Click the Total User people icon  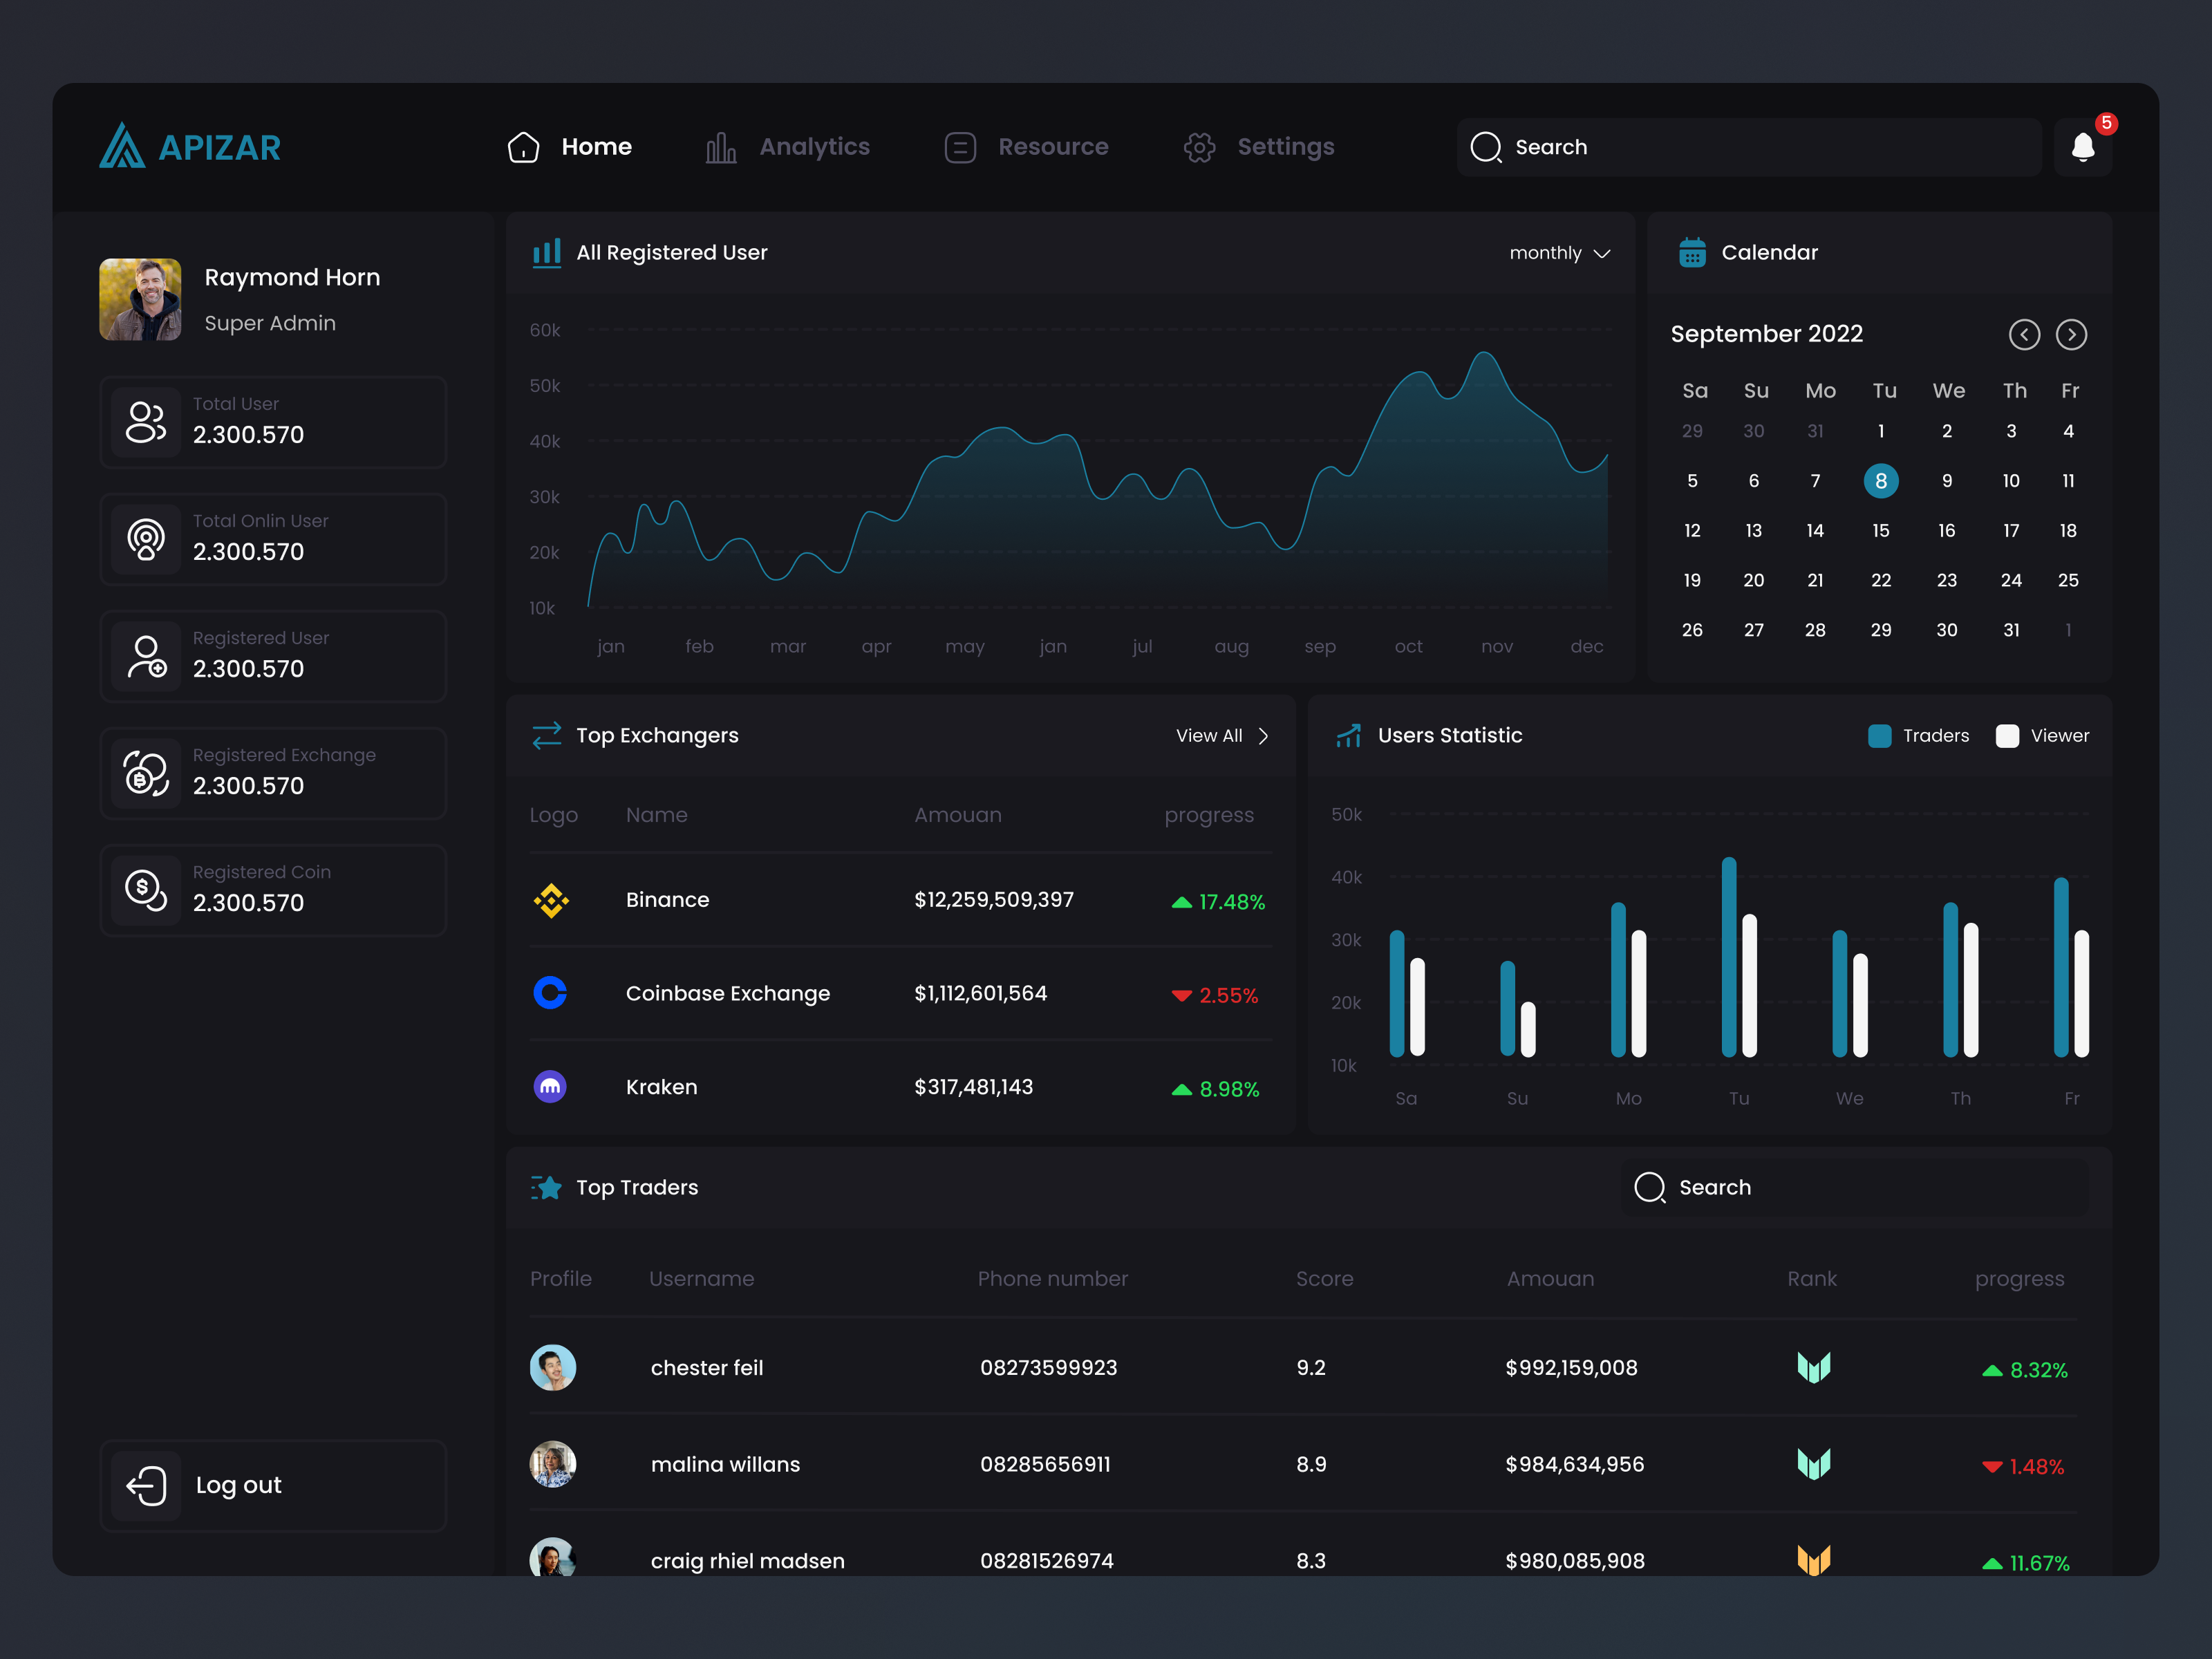[x=146, y=422]
